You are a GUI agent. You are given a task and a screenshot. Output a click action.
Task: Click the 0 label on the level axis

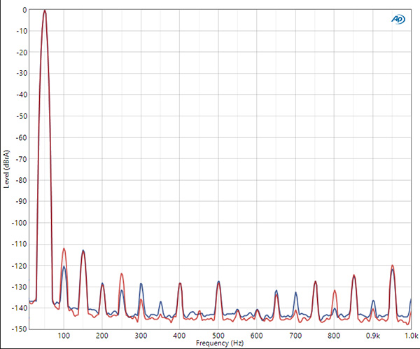(x=24, y=10)
